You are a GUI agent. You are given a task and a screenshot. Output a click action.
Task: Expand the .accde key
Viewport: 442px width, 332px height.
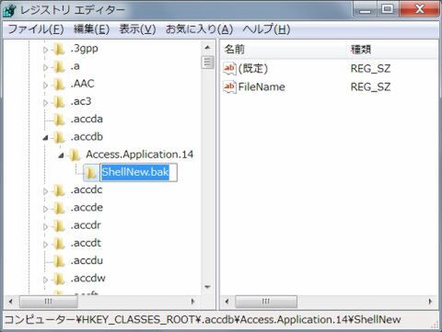[45, 209]
